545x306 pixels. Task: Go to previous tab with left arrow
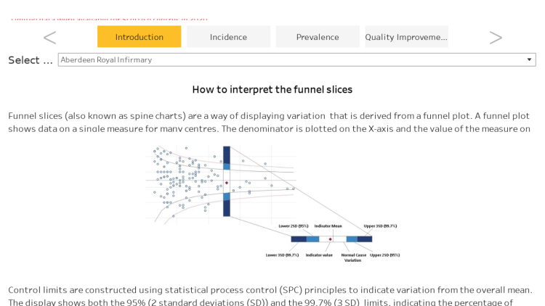[49, 38]
